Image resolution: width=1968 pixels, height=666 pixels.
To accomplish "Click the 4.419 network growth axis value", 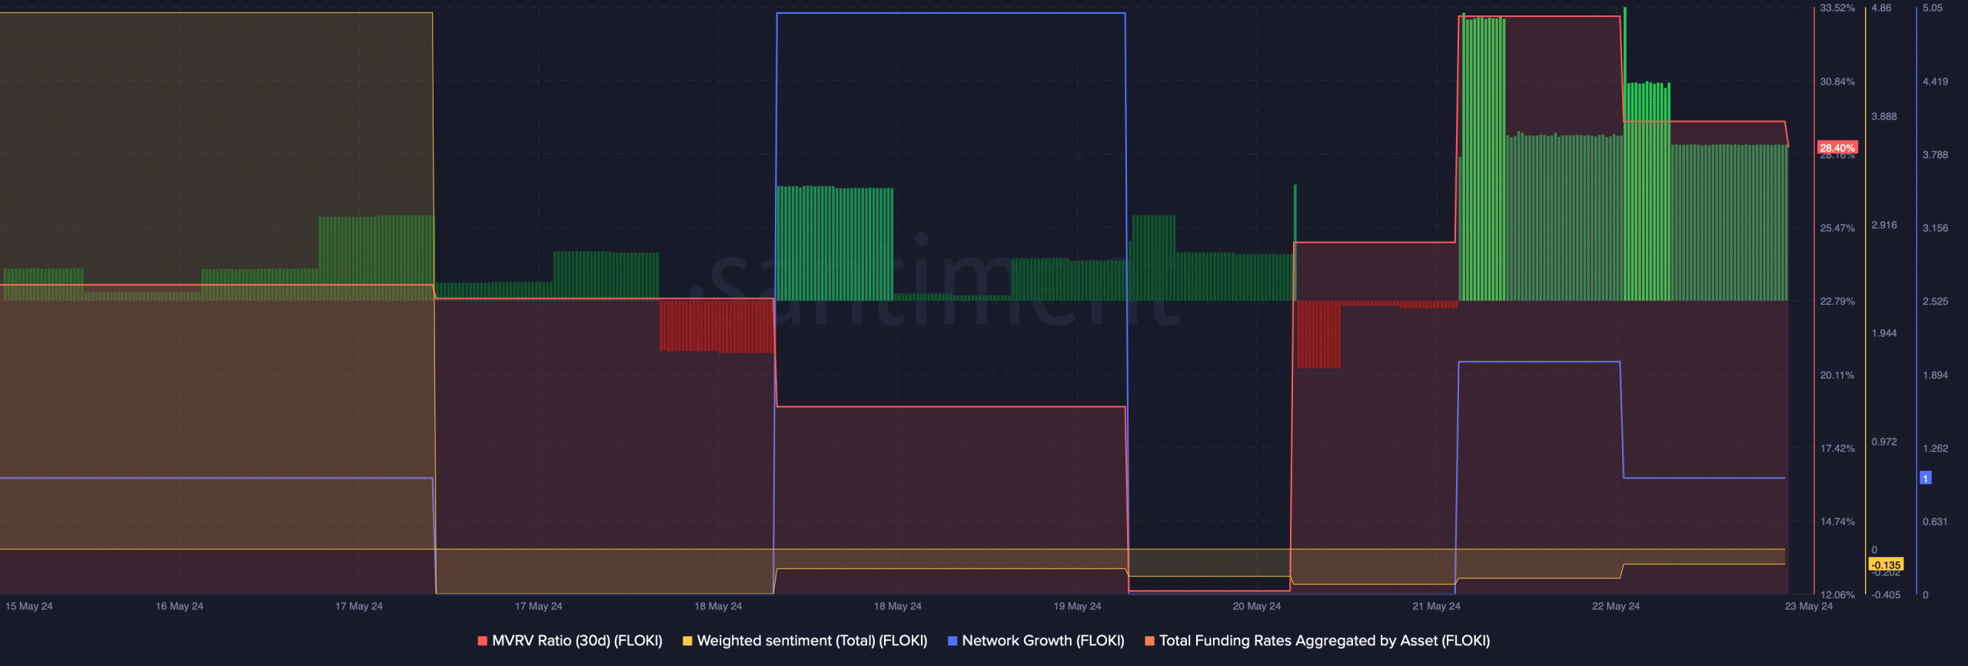I will [1936, 81].
